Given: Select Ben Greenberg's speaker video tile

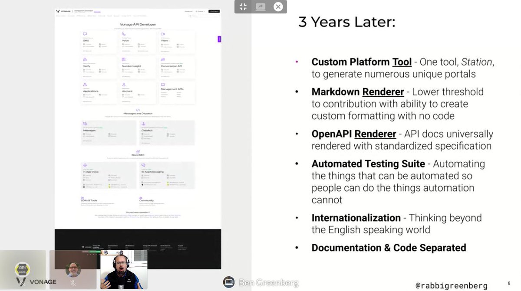Looking at the screenshot, I should [124, 270].
